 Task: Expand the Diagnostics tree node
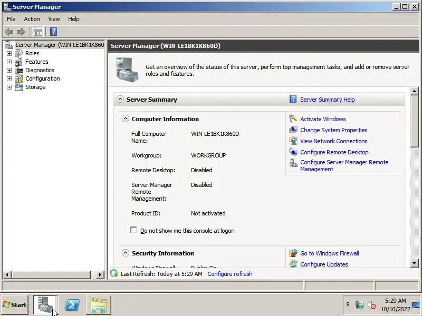point(9,71)
